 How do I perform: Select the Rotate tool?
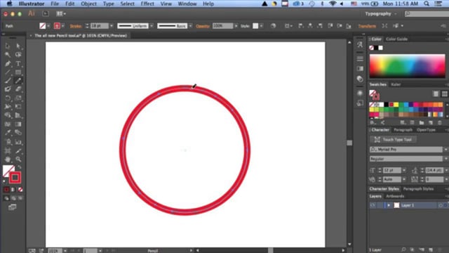point(8,98)
